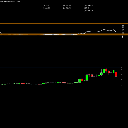The height and width of the screenshot is (128, 128).
Task: Click the 'OH: 0' value
Action: [86, 8]
